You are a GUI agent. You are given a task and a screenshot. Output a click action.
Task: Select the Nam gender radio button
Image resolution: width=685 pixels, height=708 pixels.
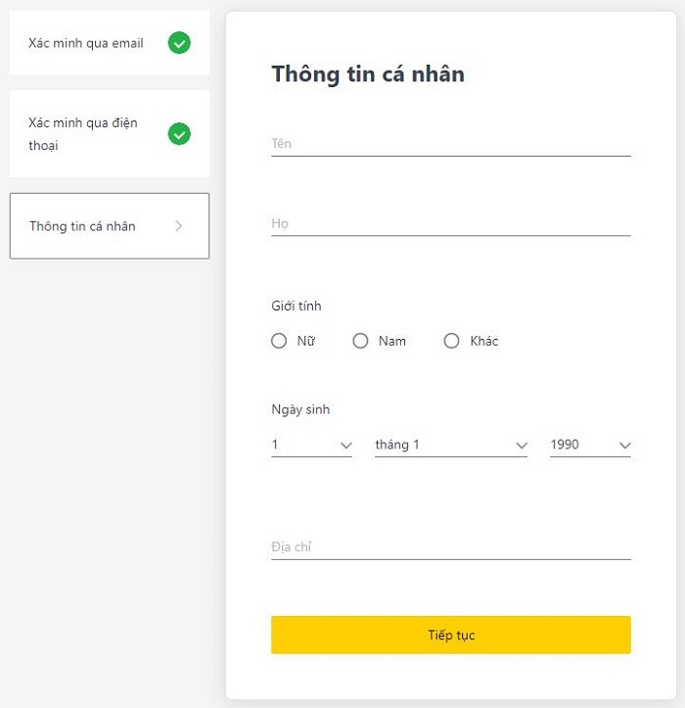pos(360,341)
